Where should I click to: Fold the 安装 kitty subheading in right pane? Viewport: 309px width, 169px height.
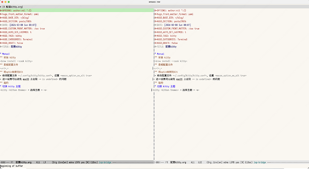(163, 57)
